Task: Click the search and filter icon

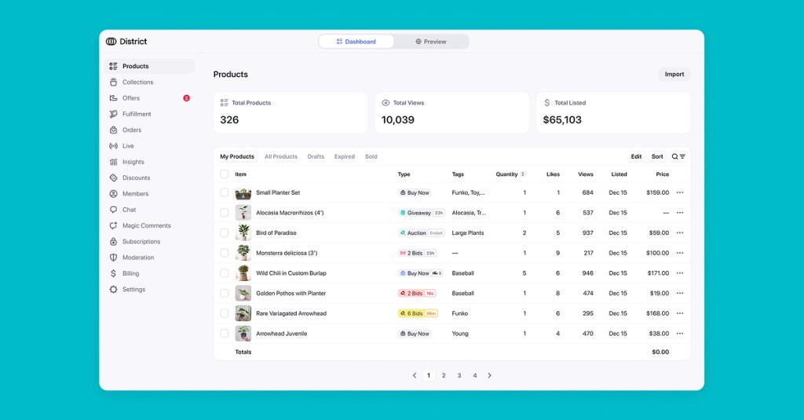Action: point(678,156)
